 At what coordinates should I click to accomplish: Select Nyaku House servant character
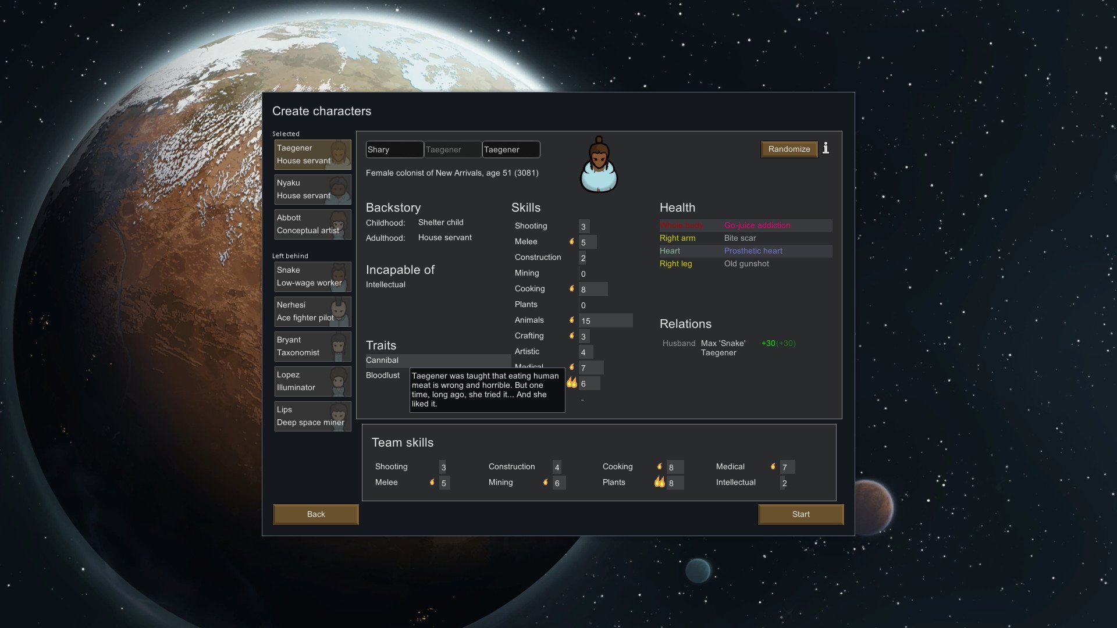[x=312, y=188]
